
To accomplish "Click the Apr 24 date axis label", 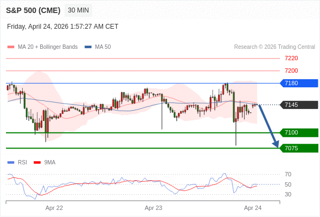I will pyautogui.click(x=253, y=208).
